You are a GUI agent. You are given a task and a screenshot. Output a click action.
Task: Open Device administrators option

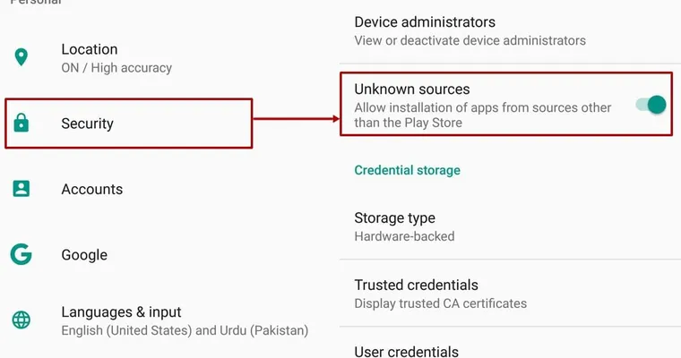(510, 30)
